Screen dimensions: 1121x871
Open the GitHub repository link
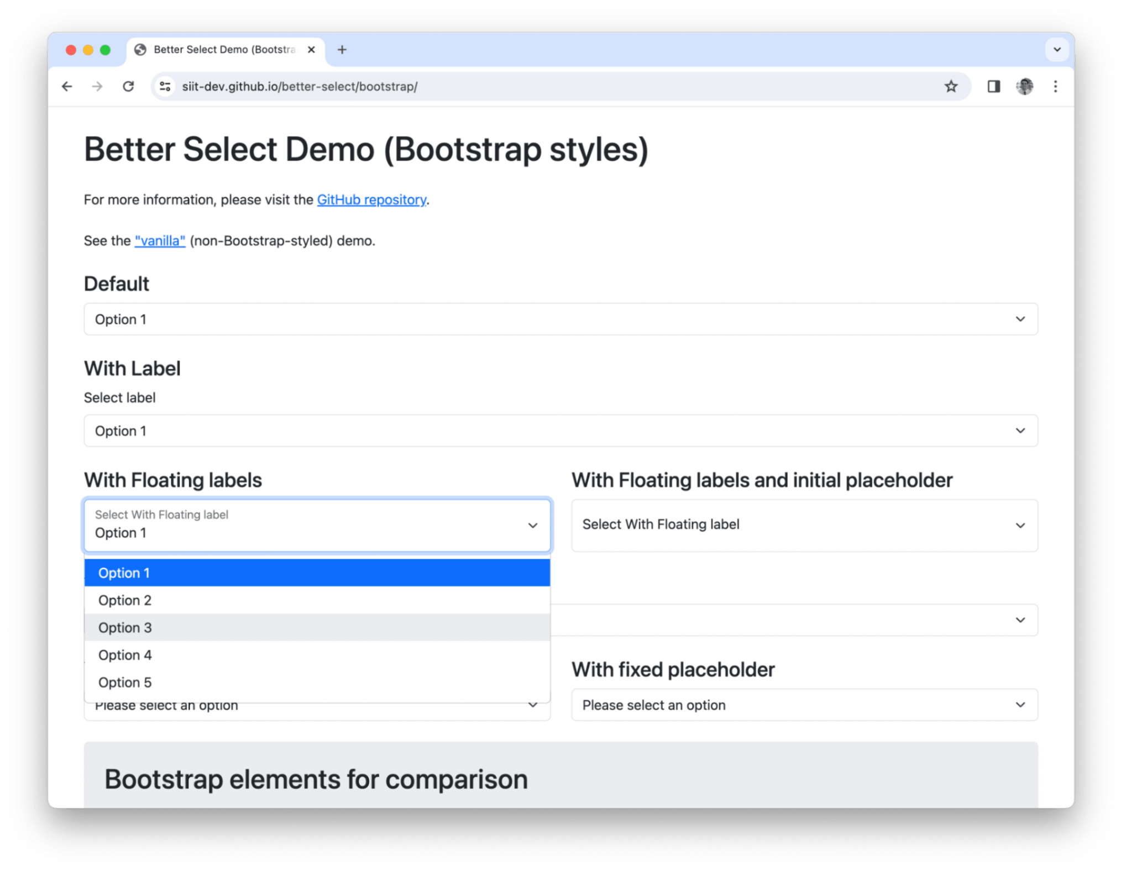tap(371, 200)
